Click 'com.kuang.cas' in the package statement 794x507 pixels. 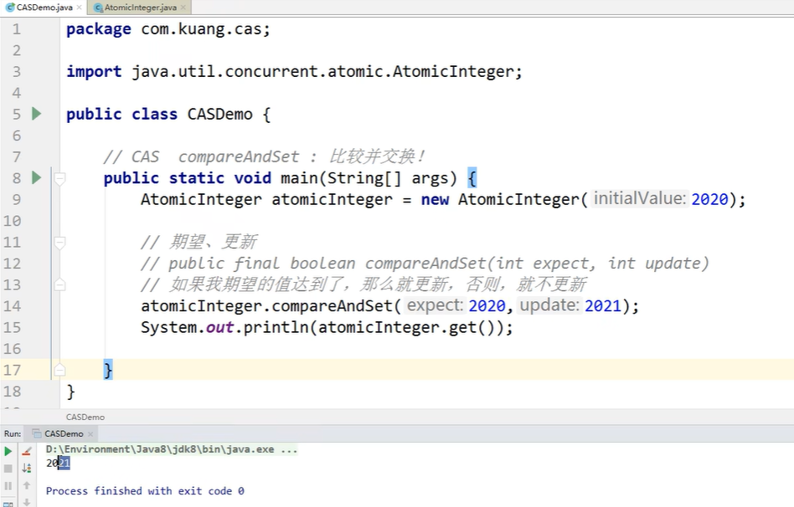click(x=201, y=28)
